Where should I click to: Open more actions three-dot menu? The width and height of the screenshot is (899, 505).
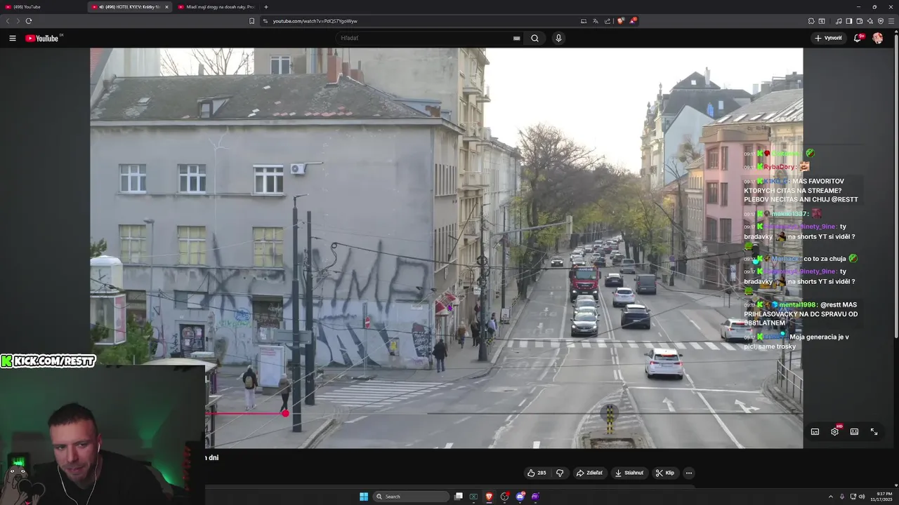[689, 473]
